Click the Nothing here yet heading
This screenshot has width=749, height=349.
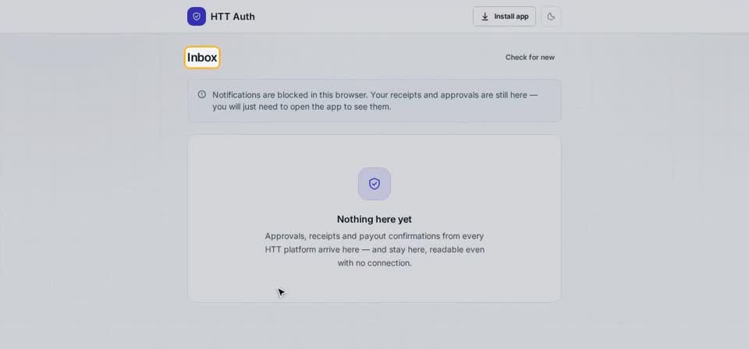click(374, 220)
